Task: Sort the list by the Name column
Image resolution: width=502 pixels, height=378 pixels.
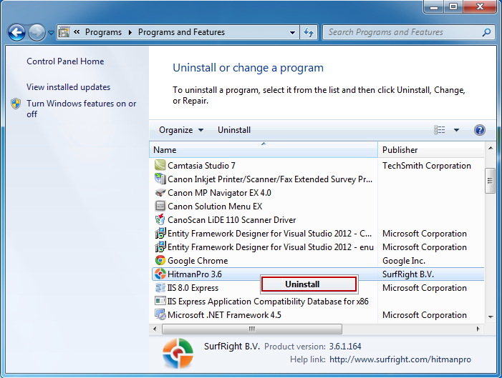Action: [263, 149]
